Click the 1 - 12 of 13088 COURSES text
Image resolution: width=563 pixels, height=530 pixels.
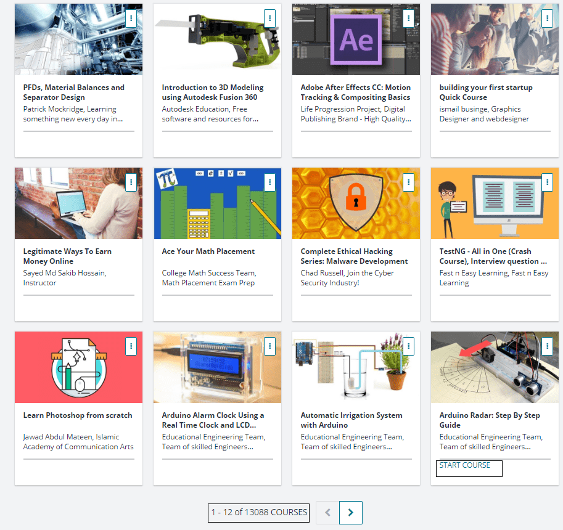259,512
